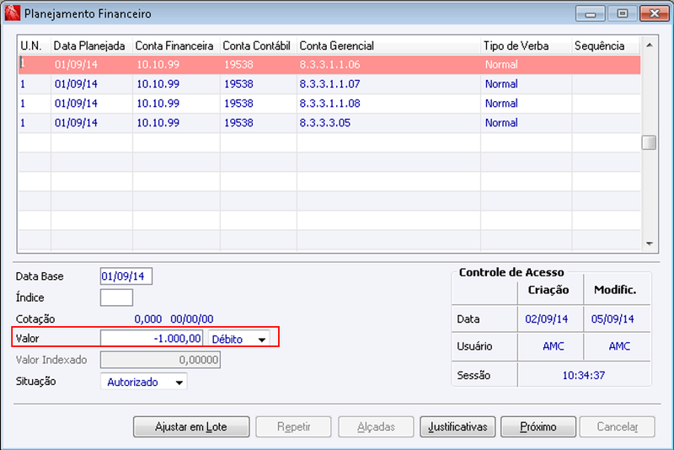Click the Conta Contábil column header
674x450 pixels.
click(259, 46)
